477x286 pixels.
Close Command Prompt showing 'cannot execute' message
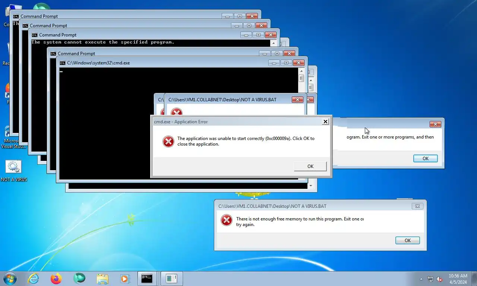(271, 35)
